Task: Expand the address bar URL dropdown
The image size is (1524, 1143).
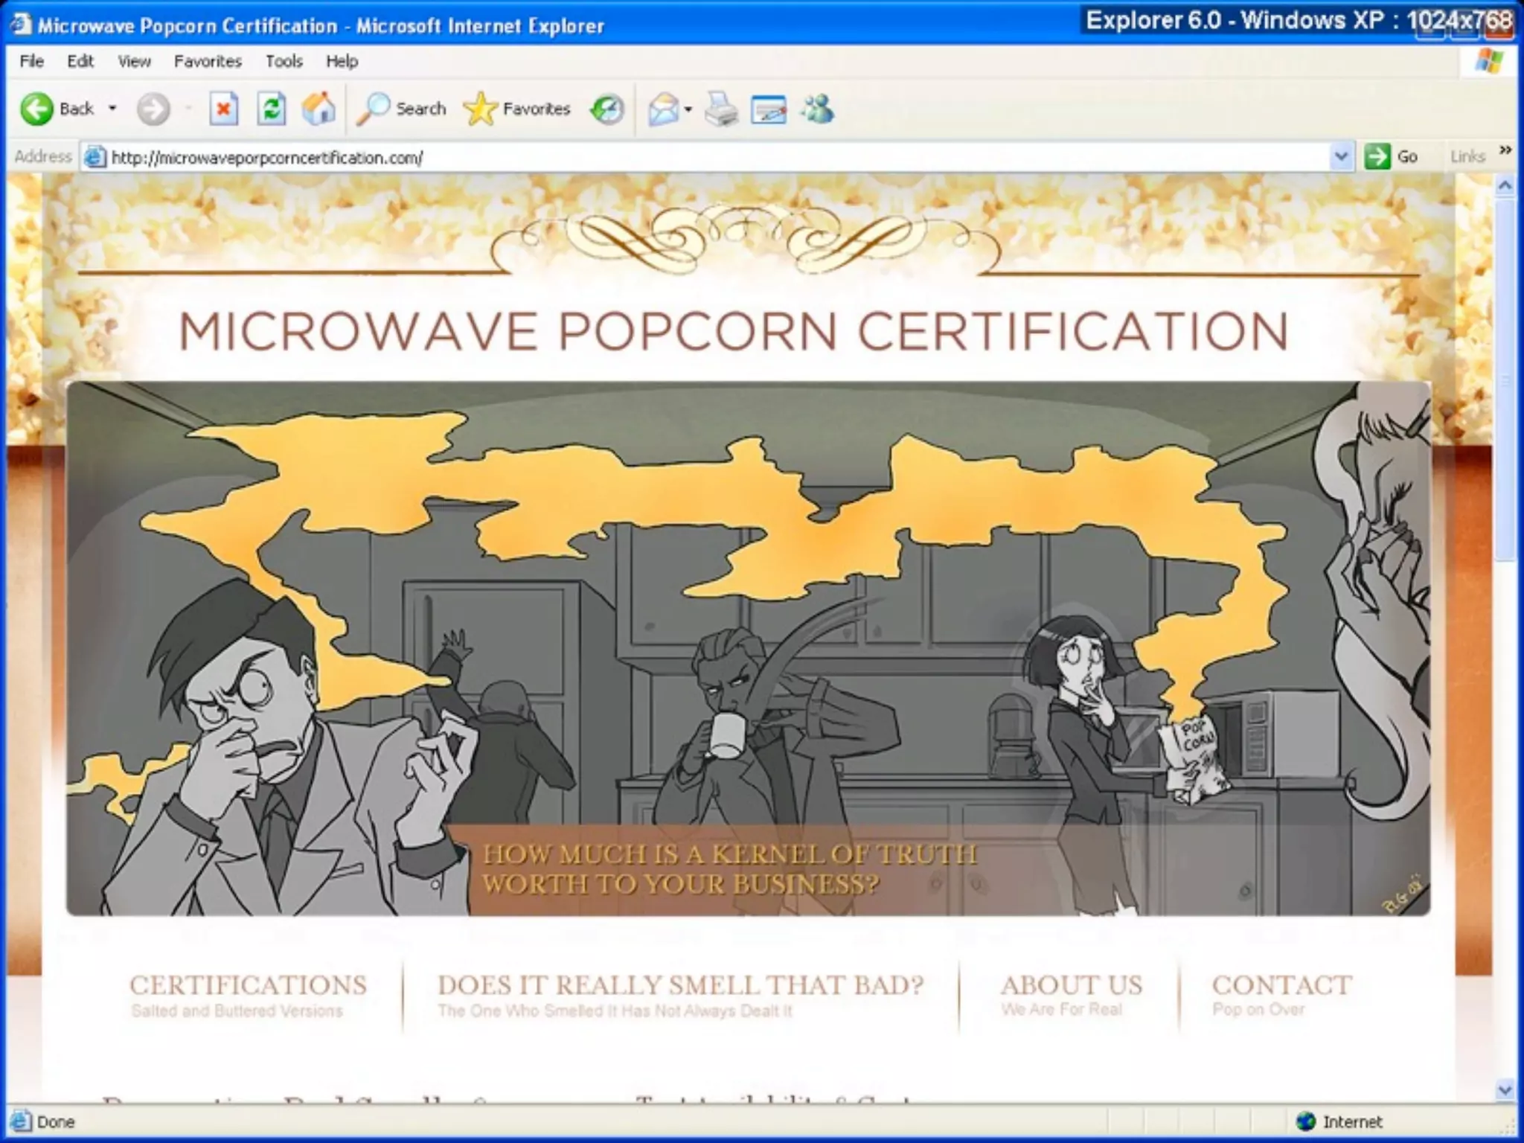Action: (1341, 157)
